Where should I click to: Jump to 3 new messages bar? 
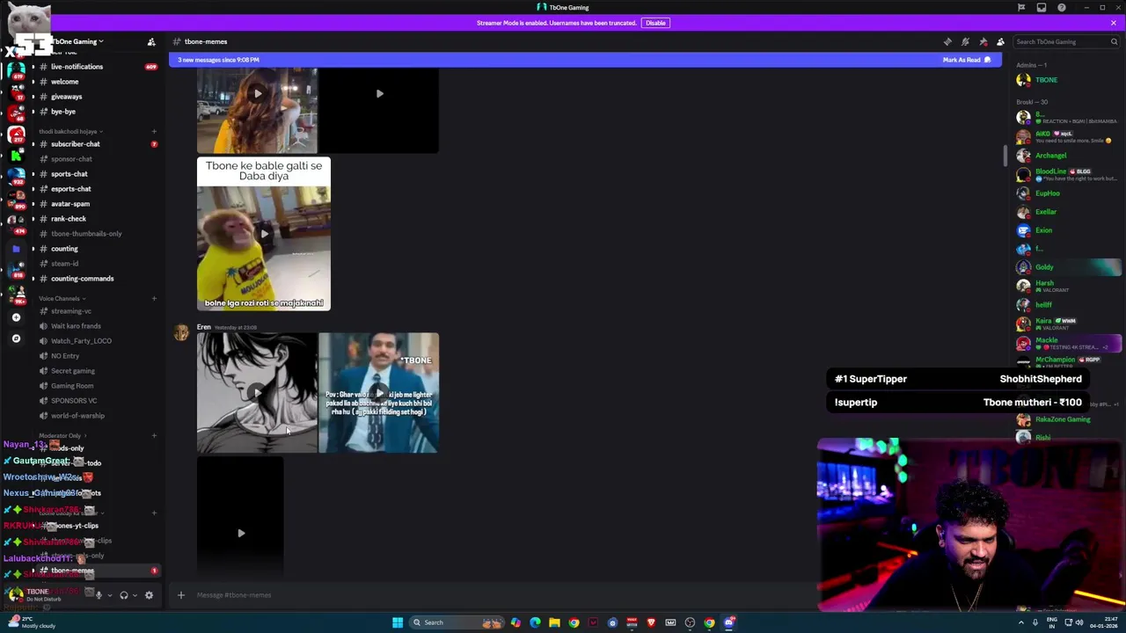click(585, 60)
